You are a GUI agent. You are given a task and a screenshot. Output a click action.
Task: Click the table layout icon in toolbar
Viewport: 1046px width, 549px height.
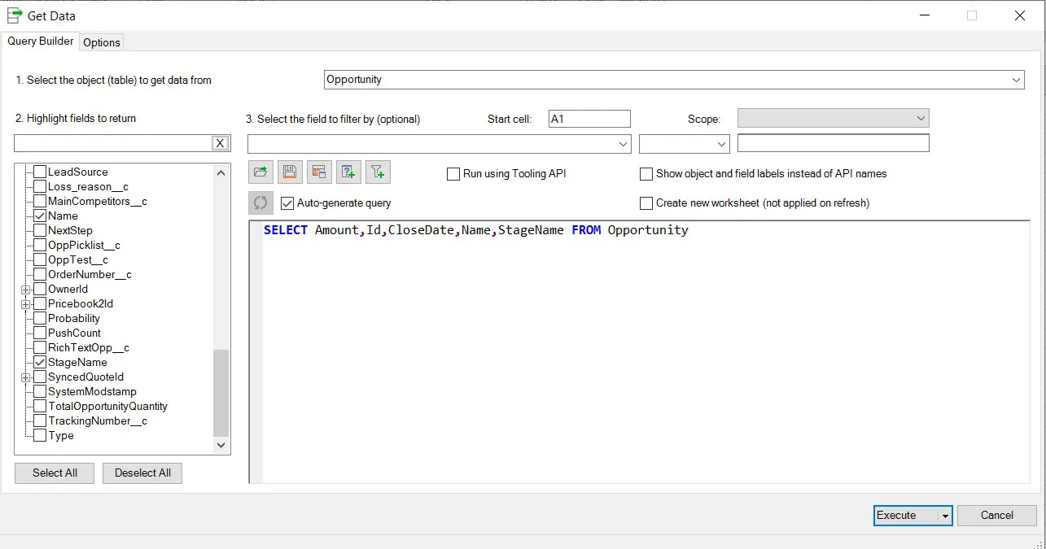pyautogui.click(x=319, y=172)
